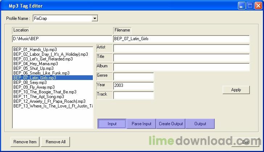This screenshot has height=152, width=264.
Task: Select BEP_06_Smells_Like_Funk.mp3 in the list
Action: pyautogui.click(x=53, y=73)
